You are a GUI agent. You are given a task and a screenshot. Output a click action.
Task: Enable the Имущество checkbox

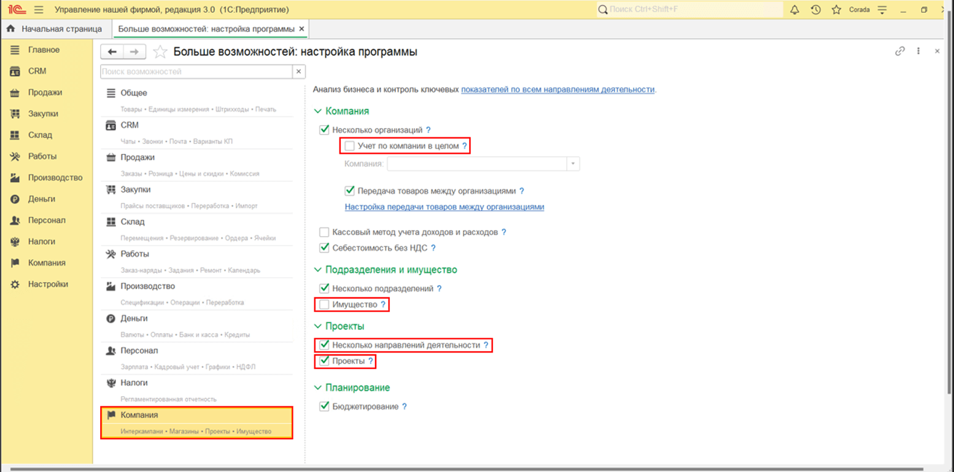coord(324,304)
